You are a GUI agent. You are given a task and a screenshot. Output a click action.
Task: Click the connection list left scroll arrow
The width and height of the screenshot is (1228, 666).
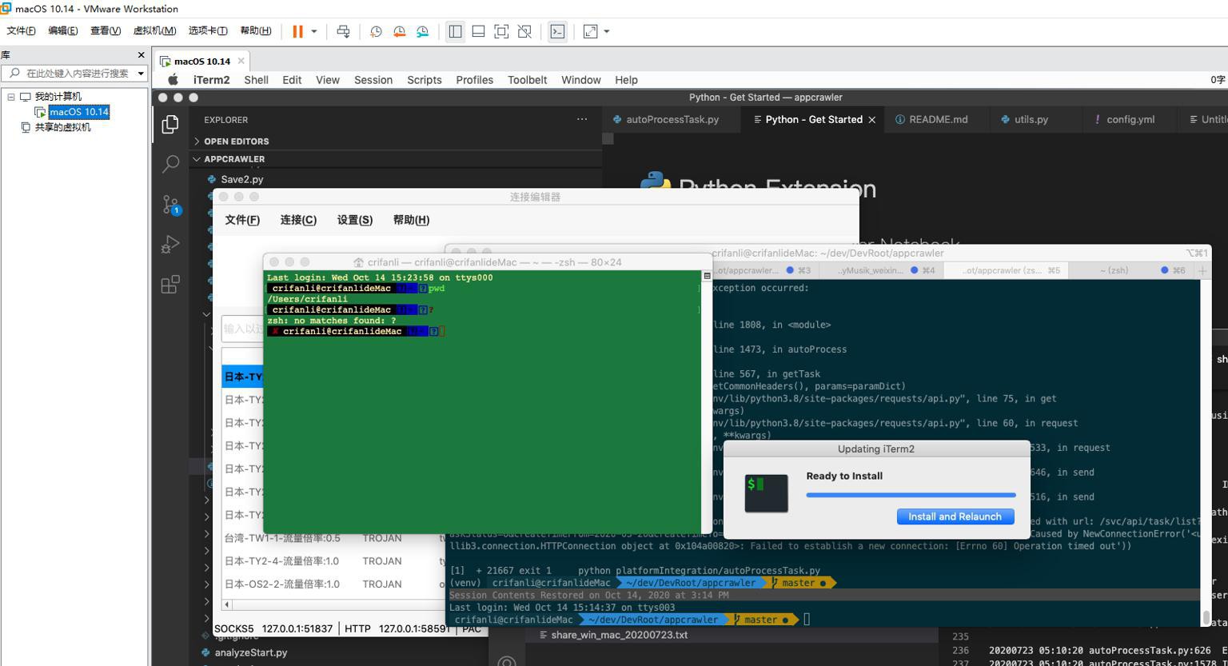pyautogui.click(x=227, y=604)
